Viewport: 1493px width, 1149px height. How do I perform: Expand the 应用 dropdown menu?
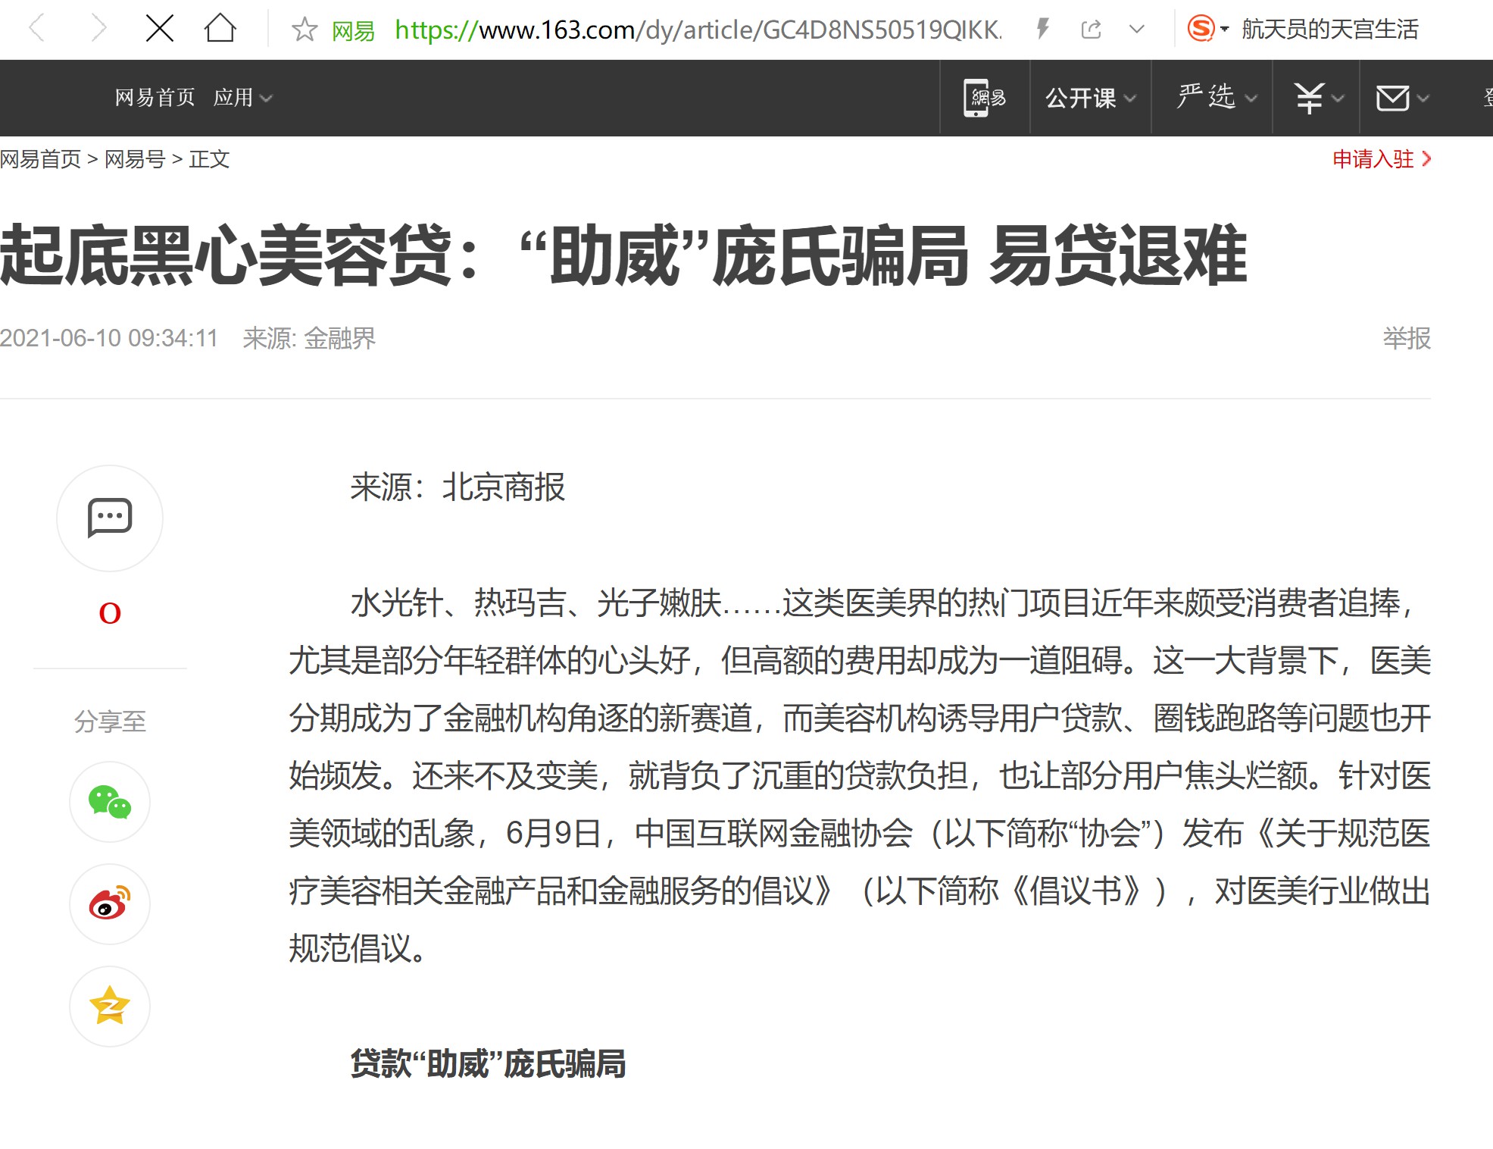(242, 98)
